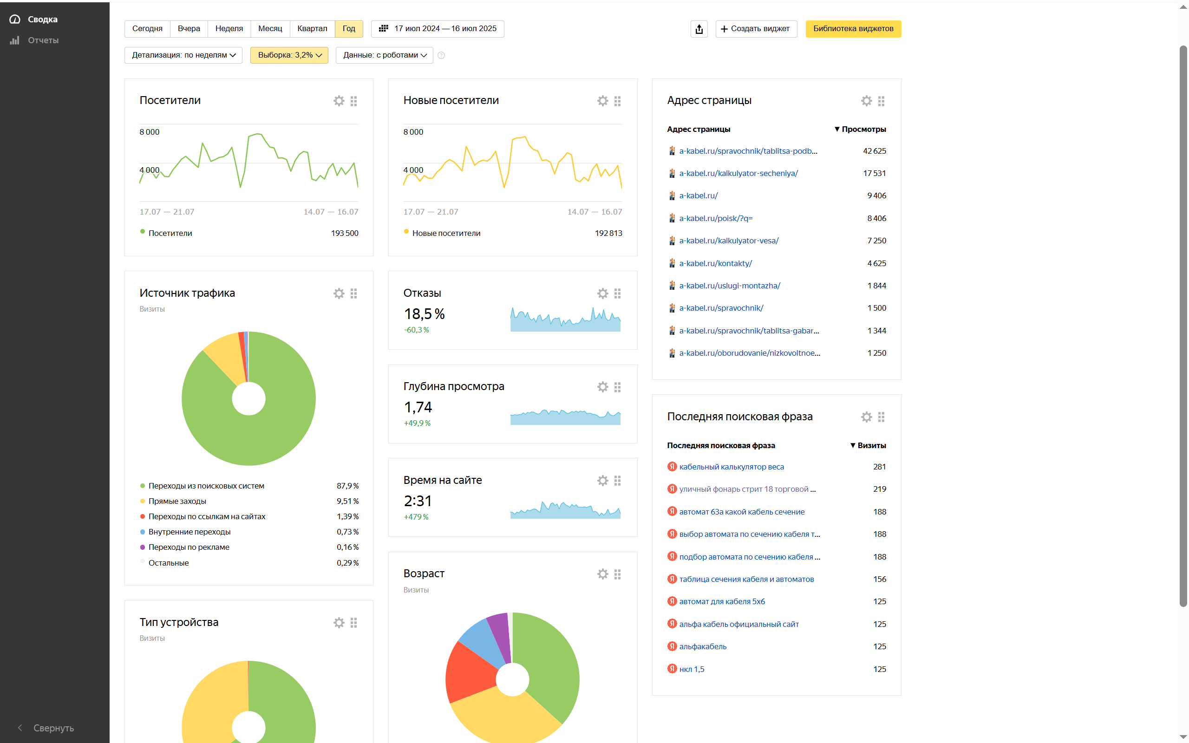Open settings gear of Посетители widget
Viewport: 1189px width, 743px height.
click(339, 101)
